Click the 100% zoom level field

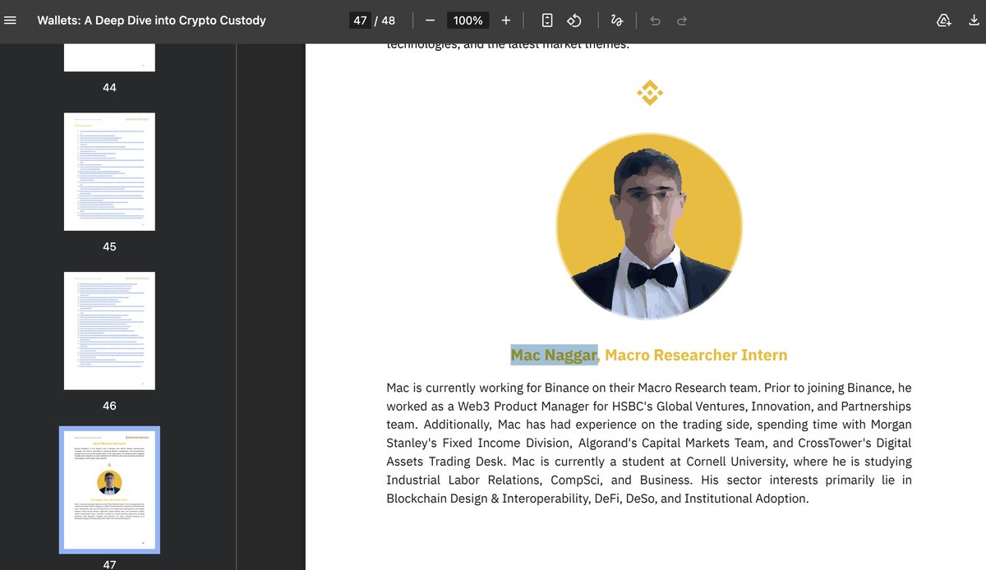point(468,20)
